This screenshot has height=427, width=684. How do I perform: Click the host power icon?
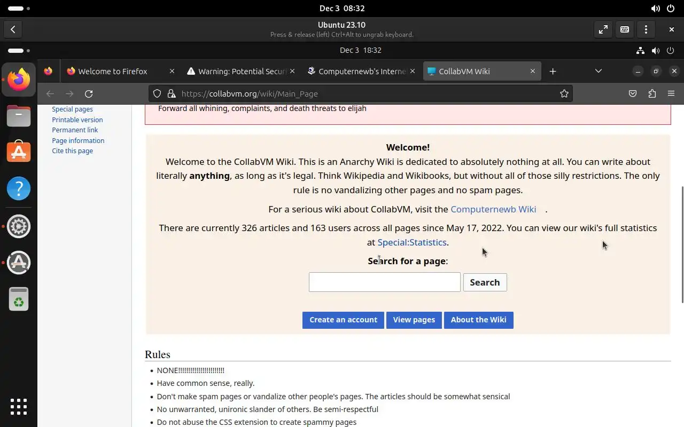(x=670, y=9)
